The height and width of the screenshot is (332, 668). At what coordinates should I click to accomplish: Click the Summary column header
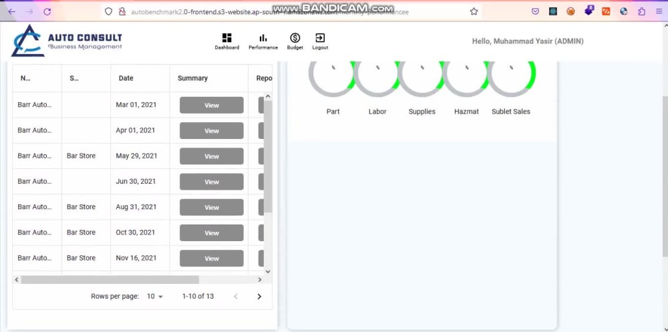click(x=192, y=78)
